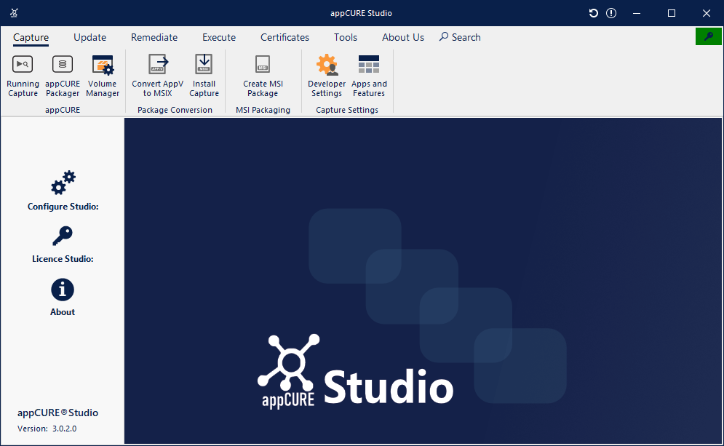Image resolution: width=724 pixels, height=446 pixels.
Task: Open the Execute tab
Action: (219, 37)
